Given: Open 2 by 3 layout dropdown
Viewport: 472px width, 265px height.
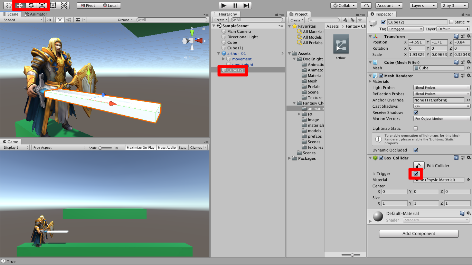Looking at the screenshot, I should (455, 6).
